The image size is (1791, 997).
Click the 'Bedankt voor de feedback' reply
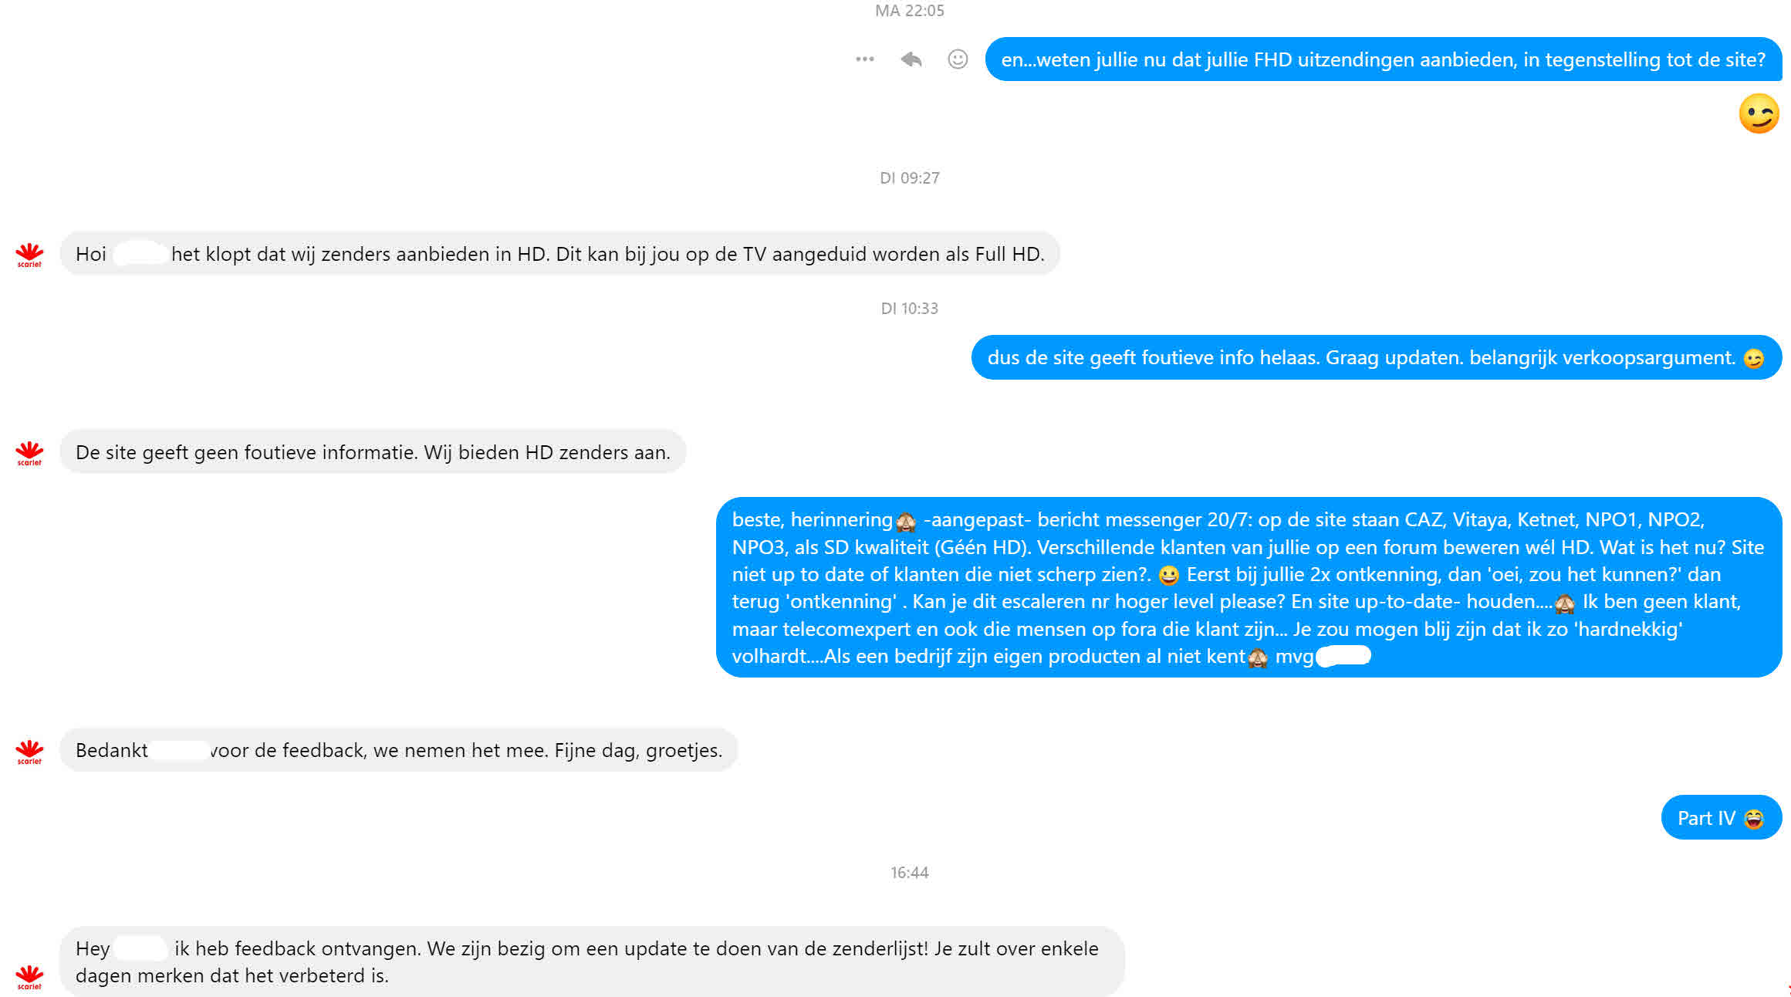coord(399,750)
